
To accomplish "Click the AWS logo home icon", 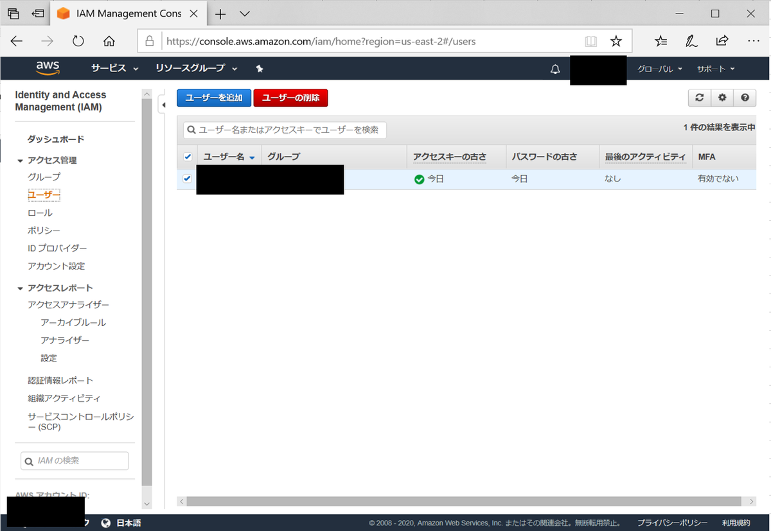I will pos(48,68).
